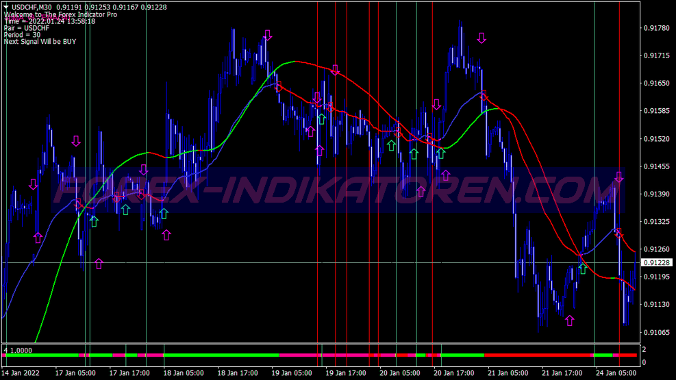Click the triangle beside the USDCHF,M30 title
The height and width of the screenshot is (380, 676).
tap(6, 7)
